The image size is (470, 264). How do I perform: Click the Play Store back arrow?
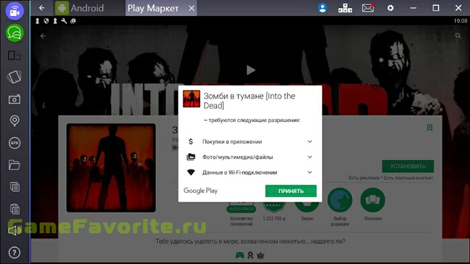point(43,36)
